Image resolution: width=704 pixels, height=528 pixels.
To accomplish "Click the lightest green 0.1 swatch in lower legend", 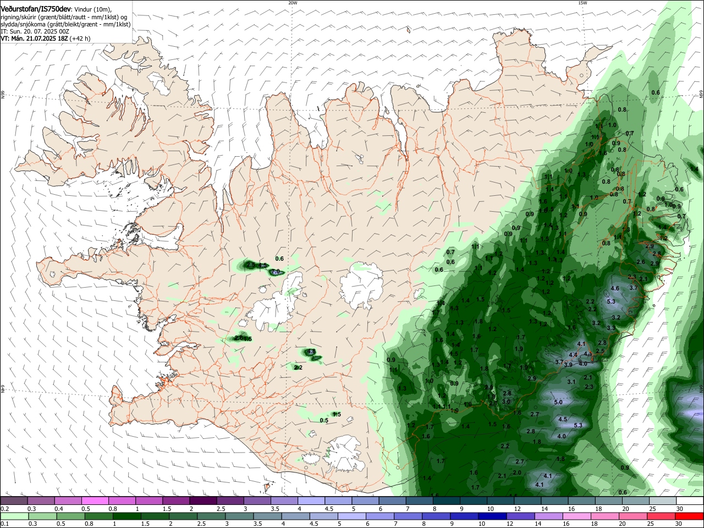I will 14,516.
